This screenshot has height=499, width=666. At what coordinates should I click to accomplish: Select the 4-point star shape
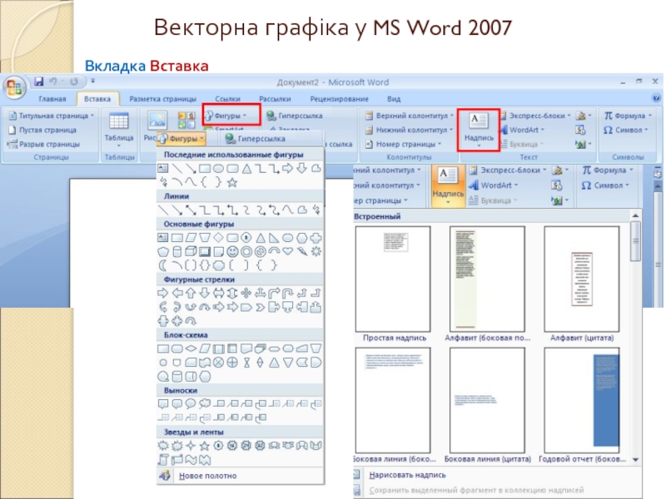pos(191,446)
